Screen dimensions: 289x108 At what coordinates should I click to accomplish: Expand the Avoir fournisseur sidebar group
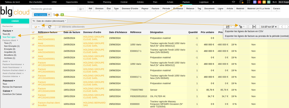tap(12, 67)
